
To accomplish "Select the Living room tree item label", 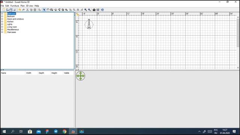I will (12, 27).
